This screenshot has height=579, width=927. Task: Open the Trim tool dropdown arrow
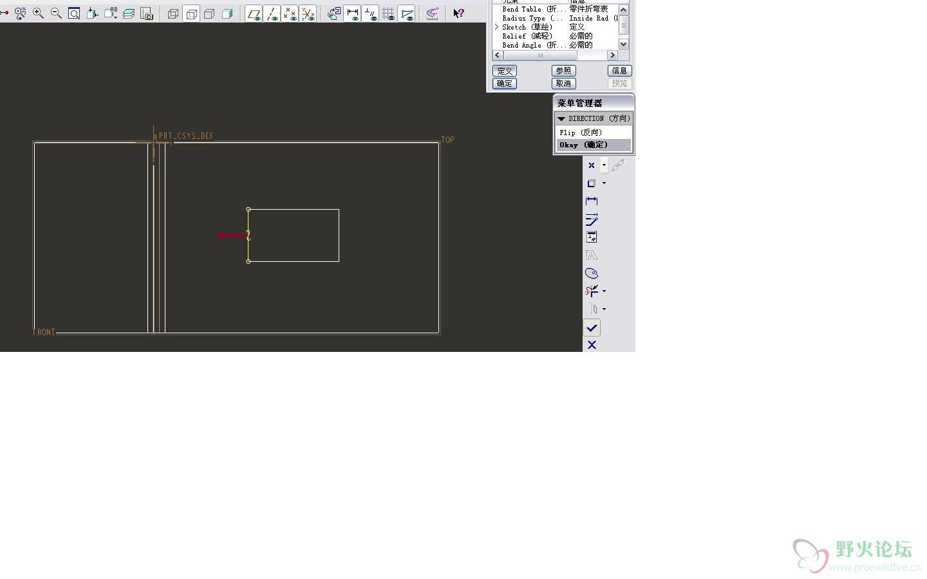click(604, 291)
